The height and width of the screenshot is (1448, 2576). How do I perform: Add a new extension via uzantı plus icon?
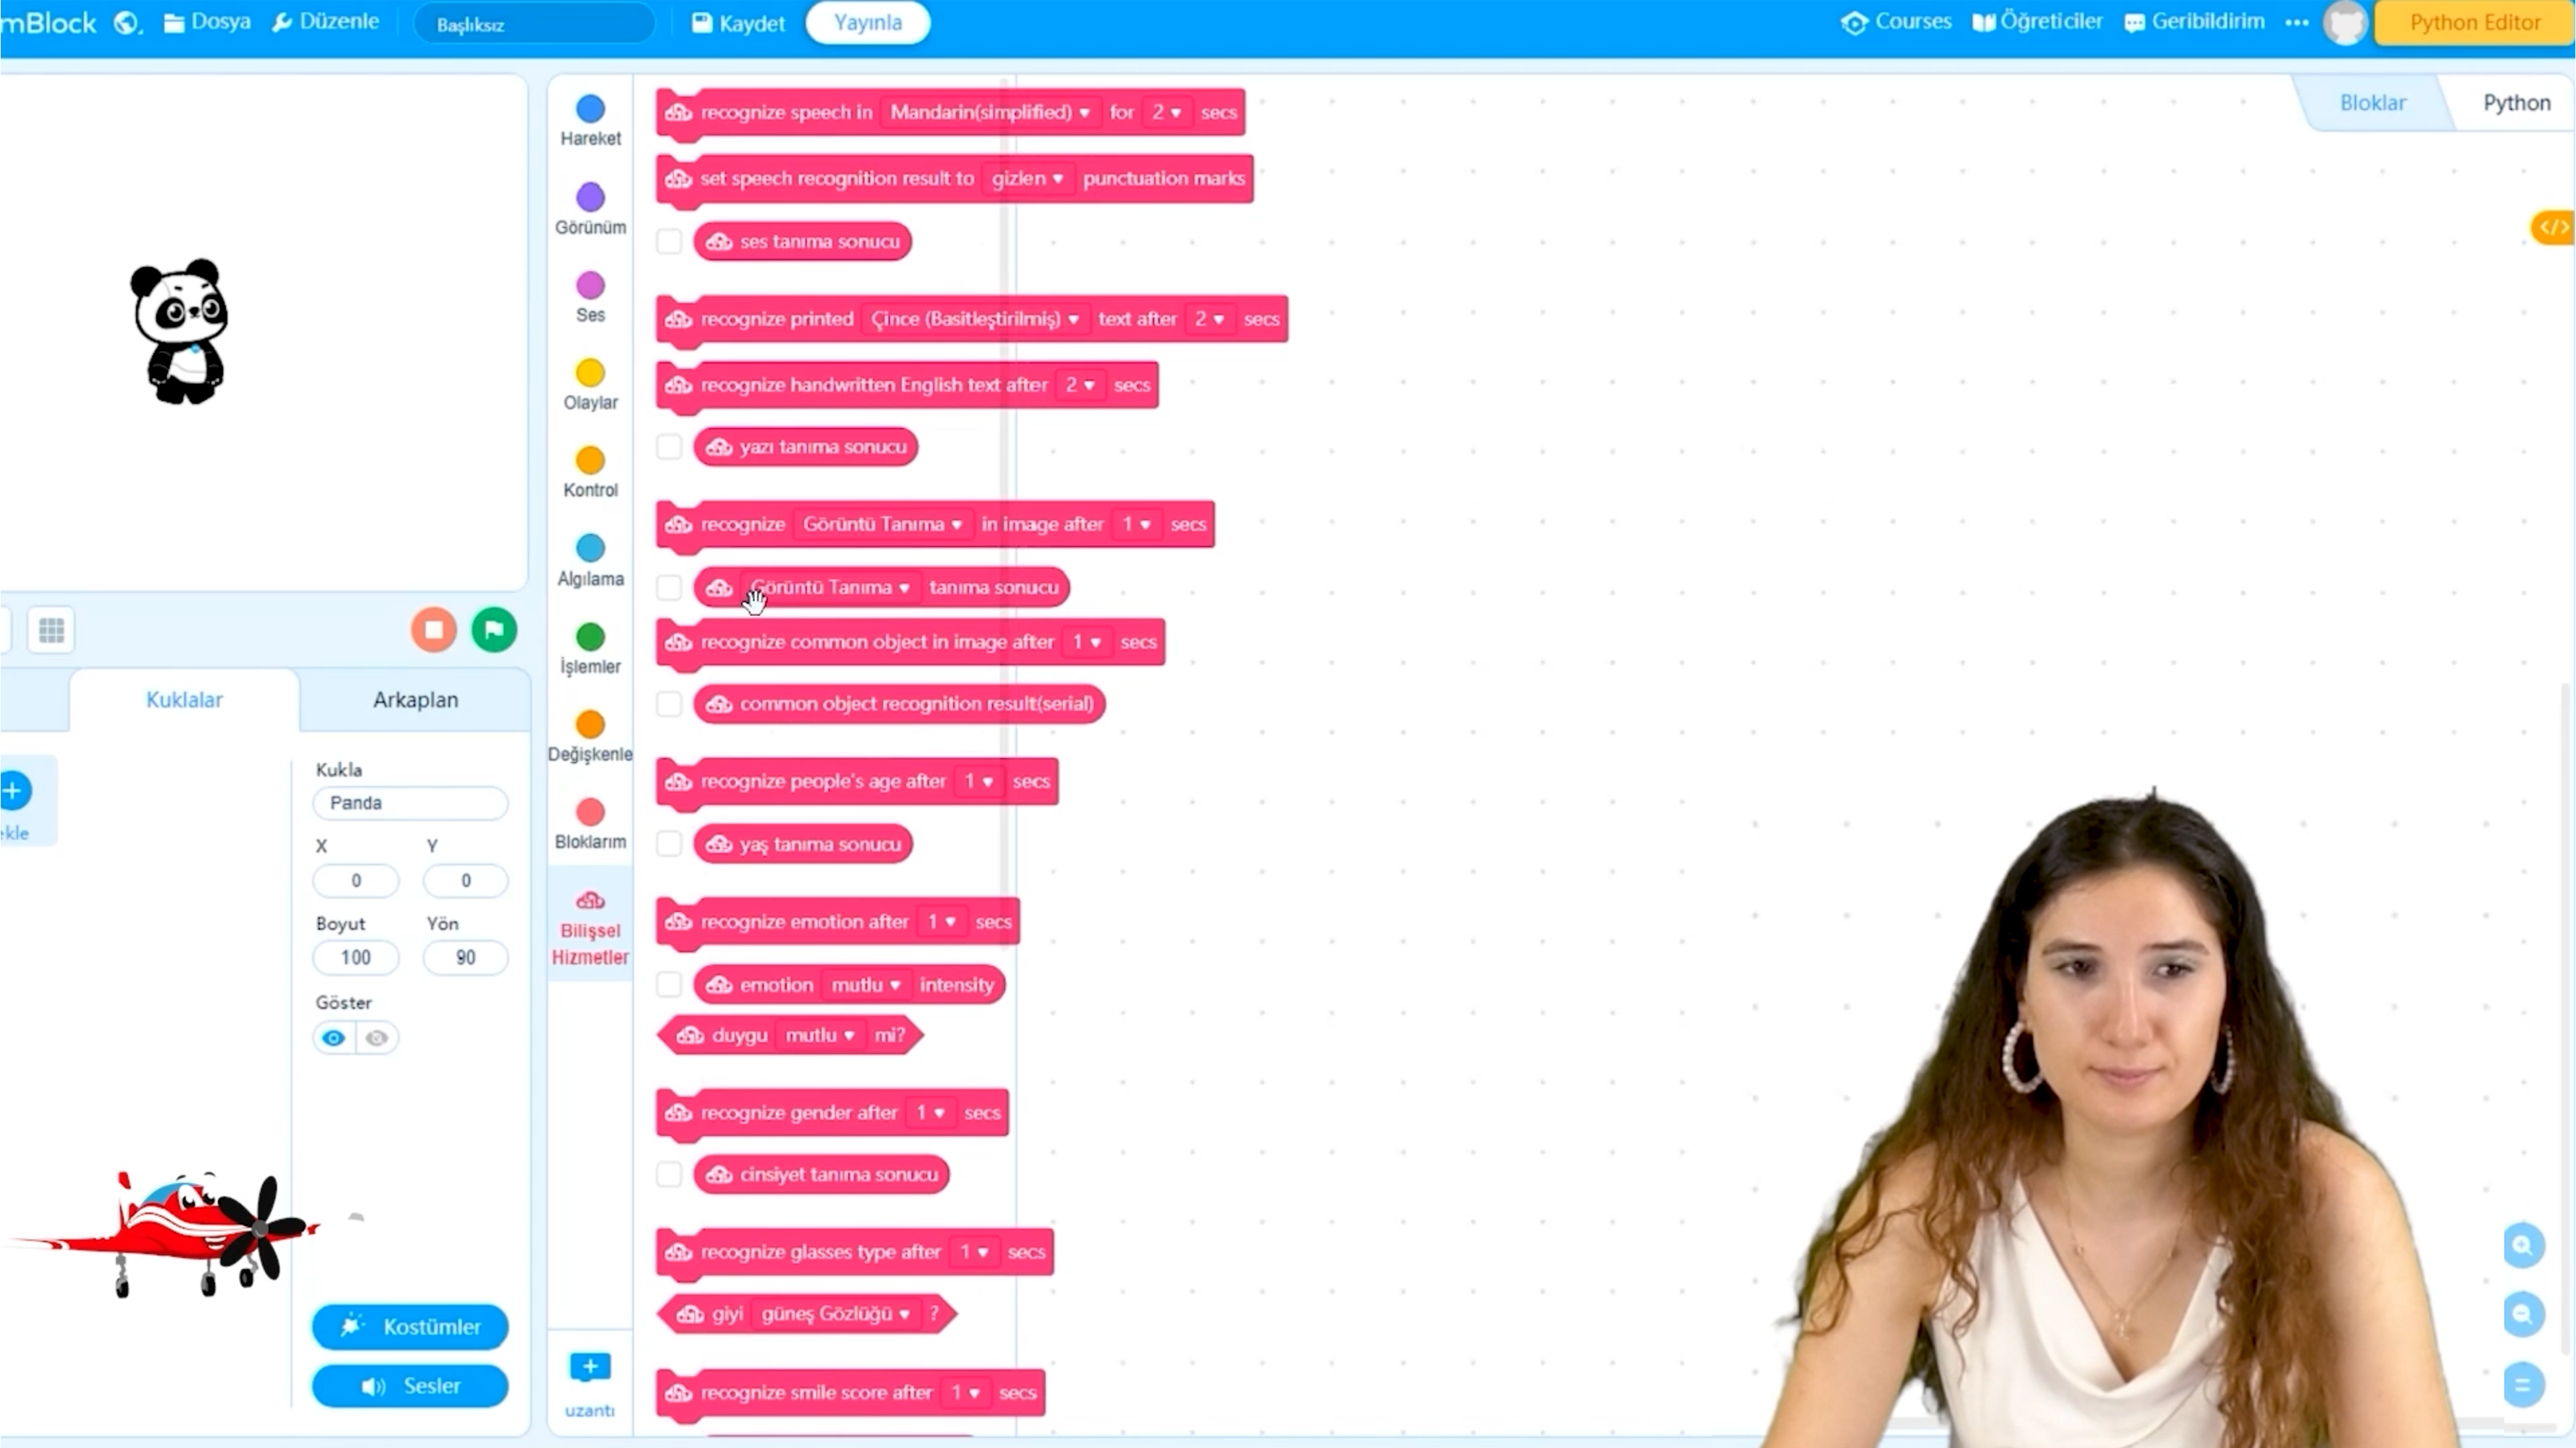coord(590,1366)
